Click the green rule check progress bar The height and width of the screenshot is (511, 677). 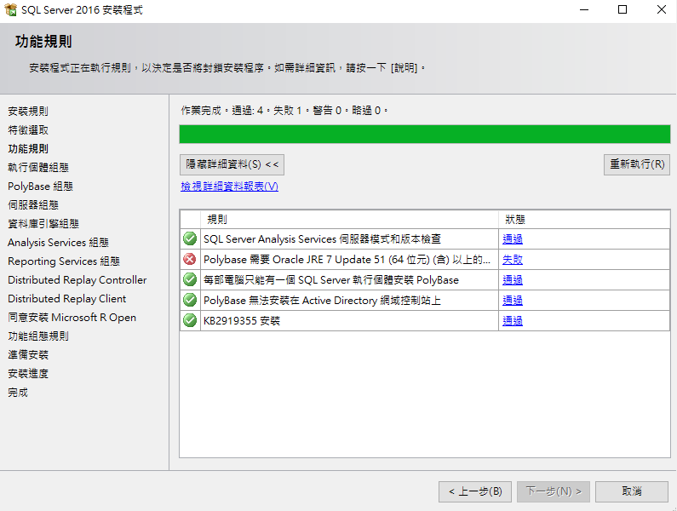[x=425, y=134]
